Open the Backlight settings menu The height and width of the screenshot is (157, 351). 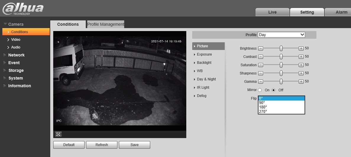pos(204,63)
